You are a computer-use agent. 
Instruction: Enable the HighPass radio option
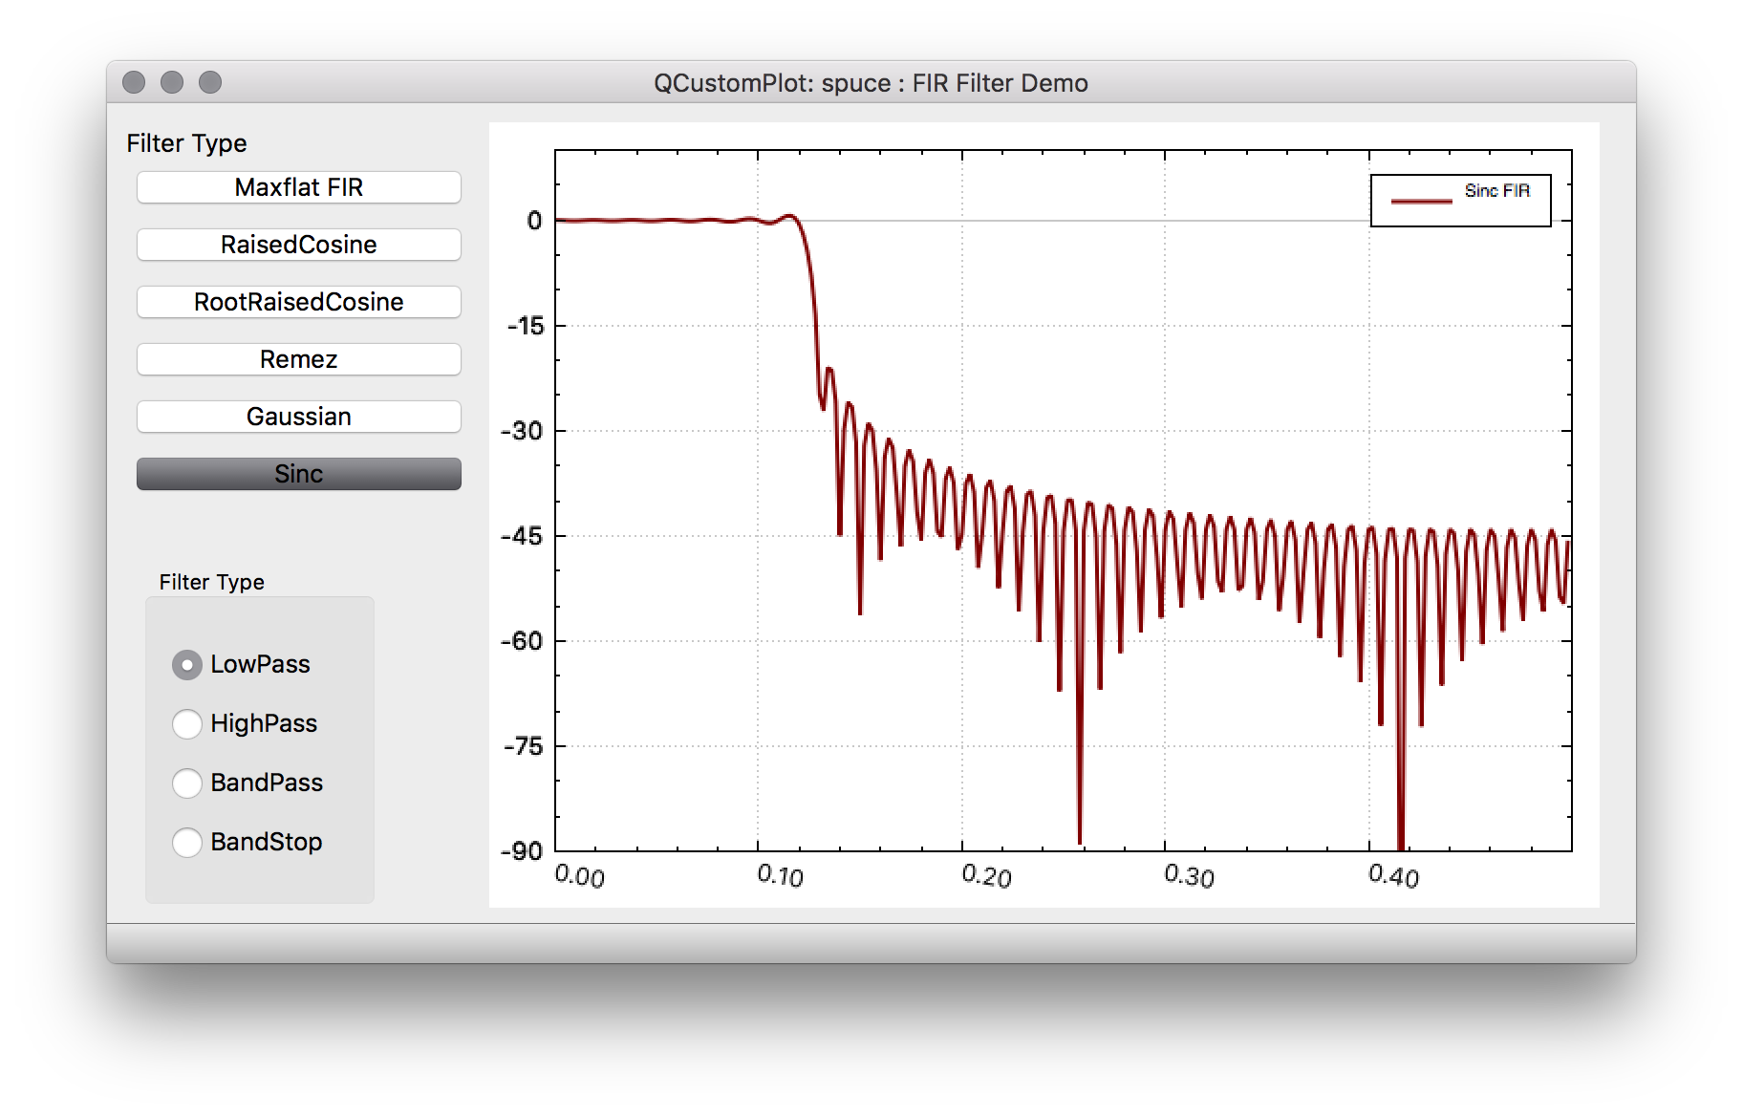(x=187, y=724)
